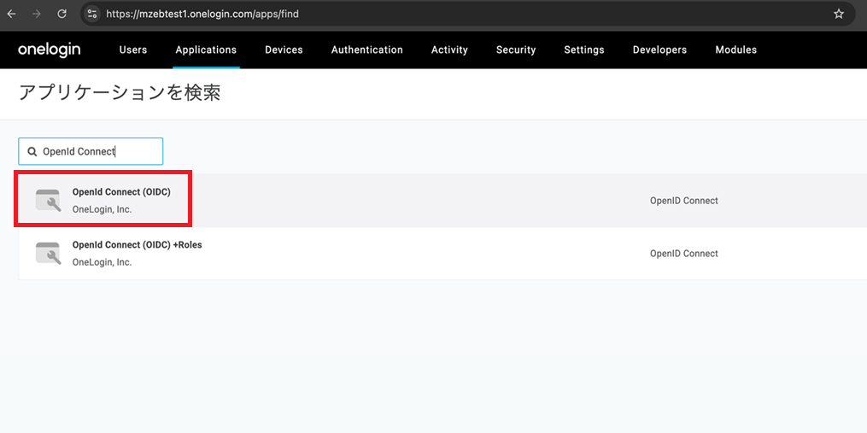Open the Users menu
The width and height of the screenshot is (867, 433).
133,50
